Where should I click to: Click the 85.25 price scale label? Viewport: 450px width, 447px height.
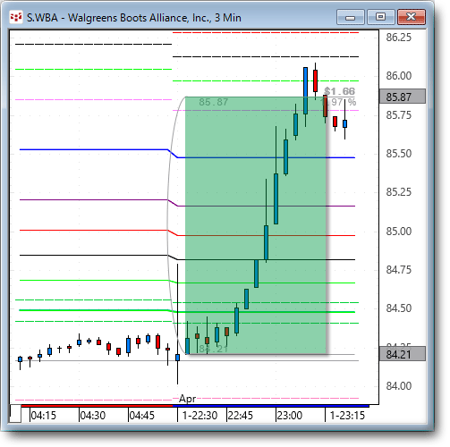click(x=399, y=192)
